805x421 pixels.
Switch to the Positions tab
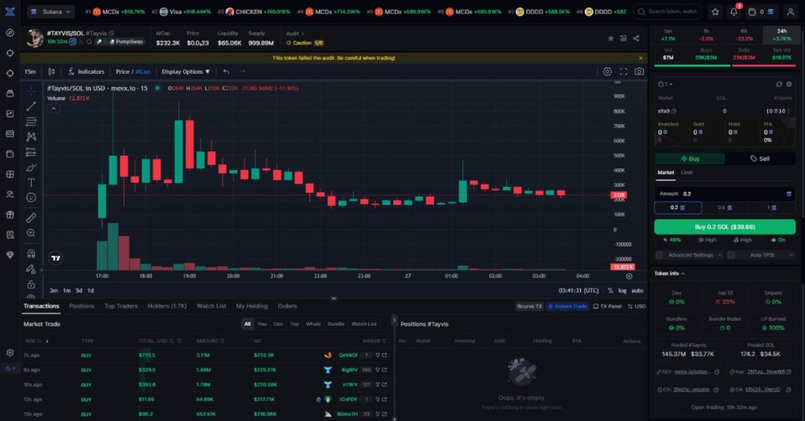coord(82,306)
